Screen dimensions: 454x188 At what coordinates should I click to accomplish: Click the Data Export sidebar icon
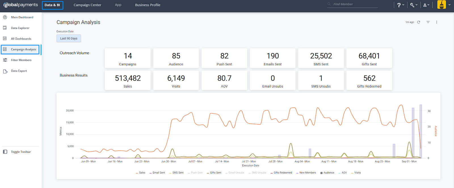point(5,71)
